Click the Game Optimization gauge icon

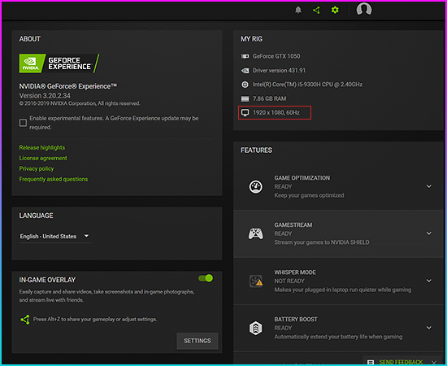[256, 187]
